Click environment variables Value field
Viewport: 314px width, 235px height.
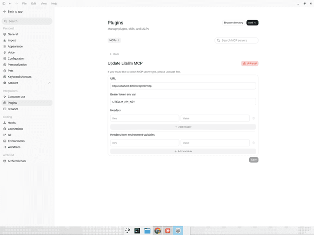click(x=215, y=143)
